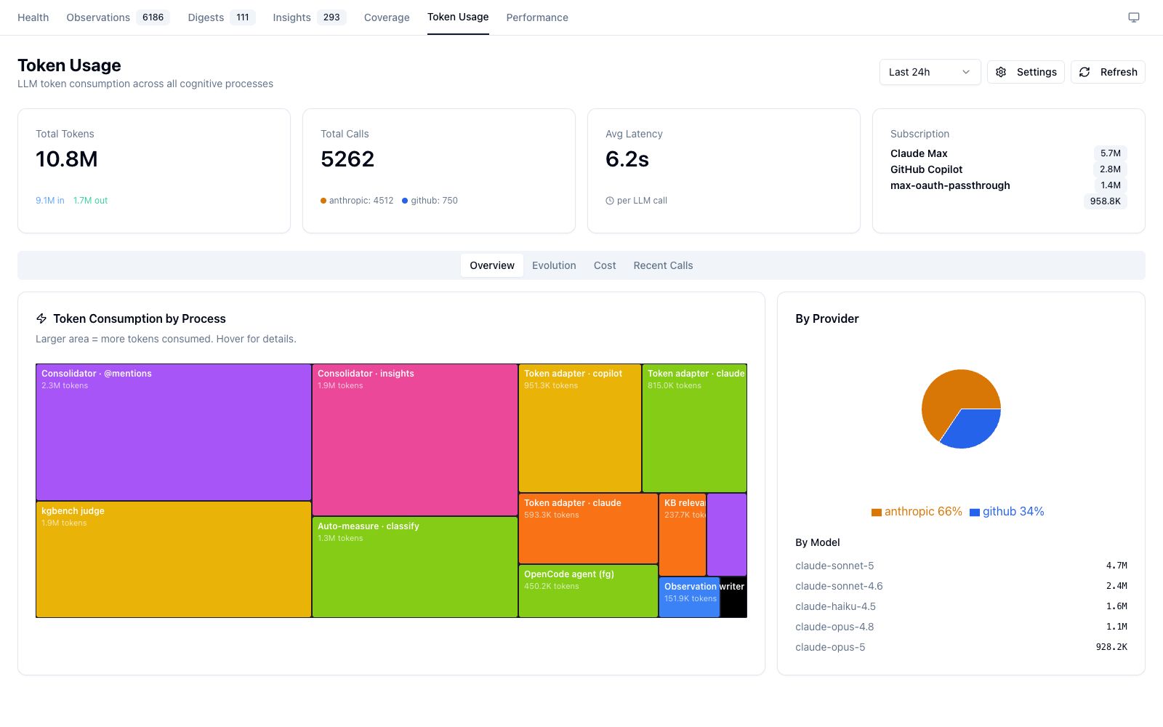Click the claude-opus-4.8 model row
The height and width of the screenshot is (727, 1163).
(x=961, y=627)
